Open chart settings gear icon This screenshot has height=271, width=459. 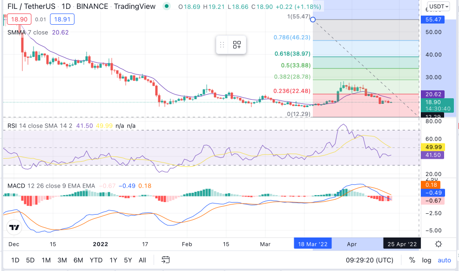pos(438,244)
